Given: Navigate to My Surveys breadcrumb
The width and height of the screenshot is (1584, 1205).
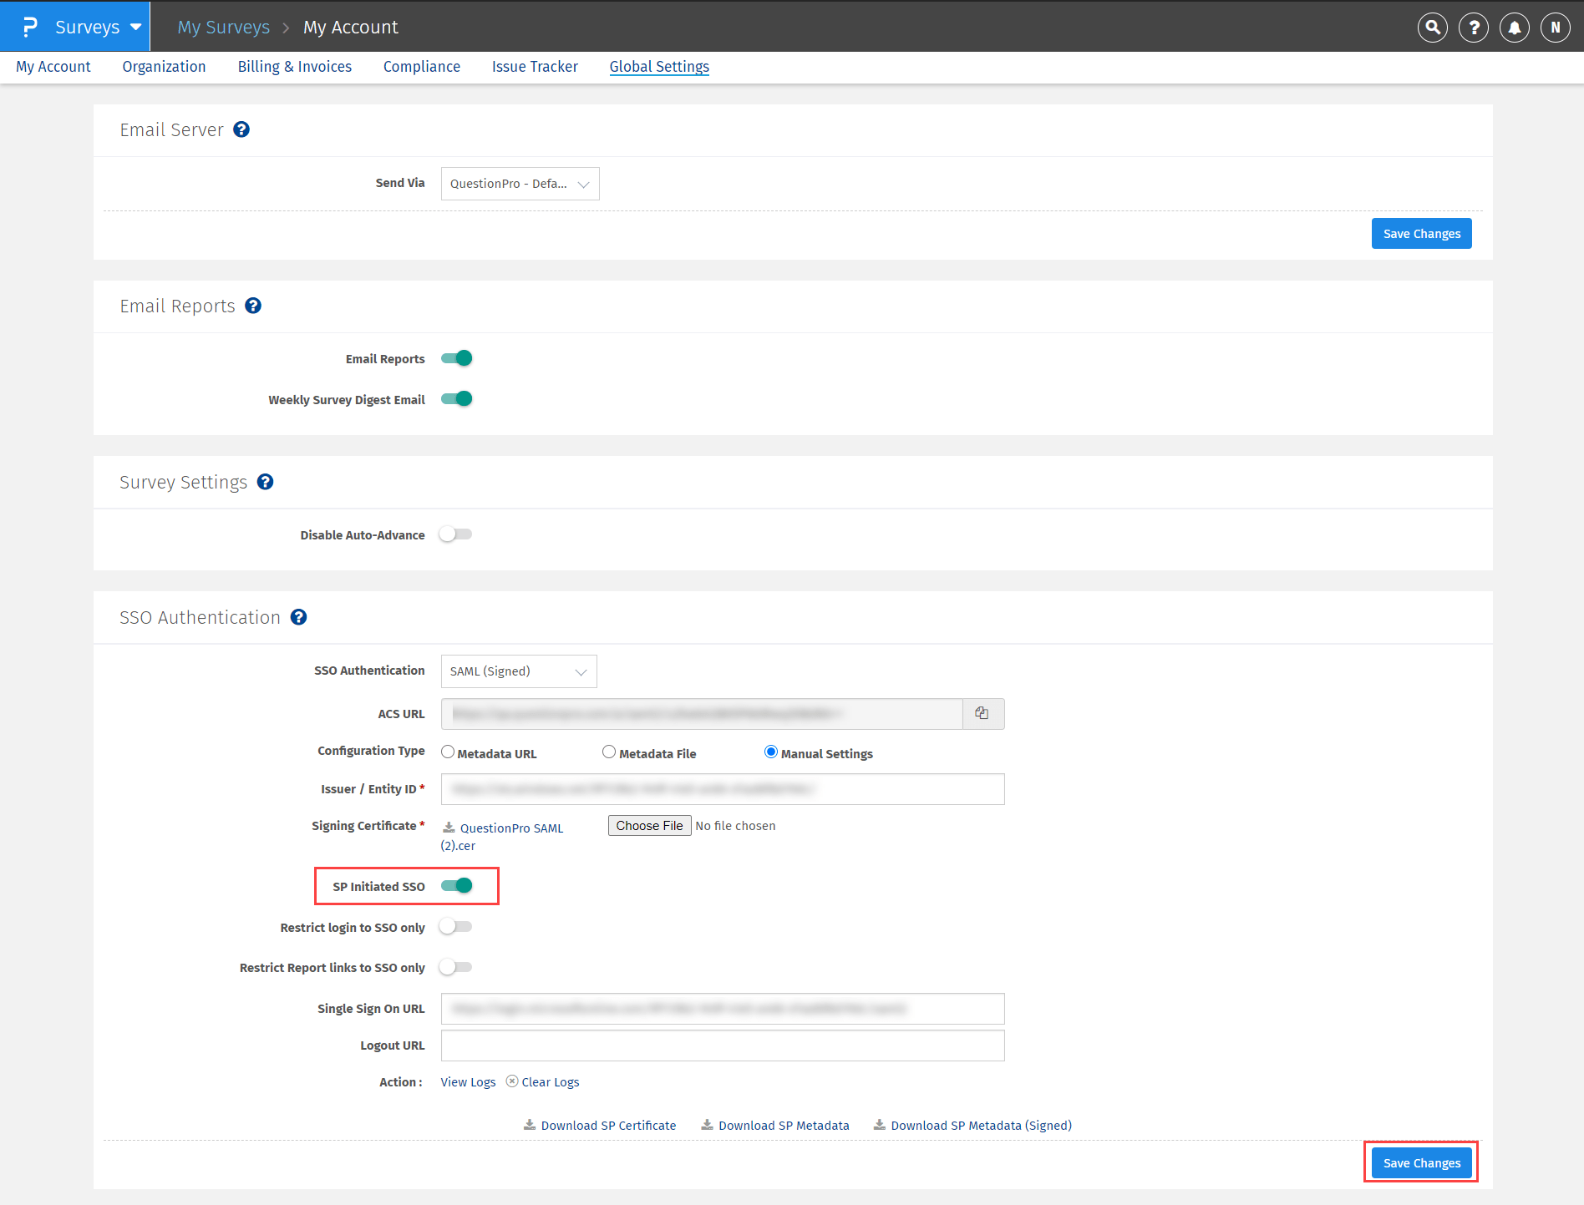Looking at the screenshot, I should click(224, 28).
